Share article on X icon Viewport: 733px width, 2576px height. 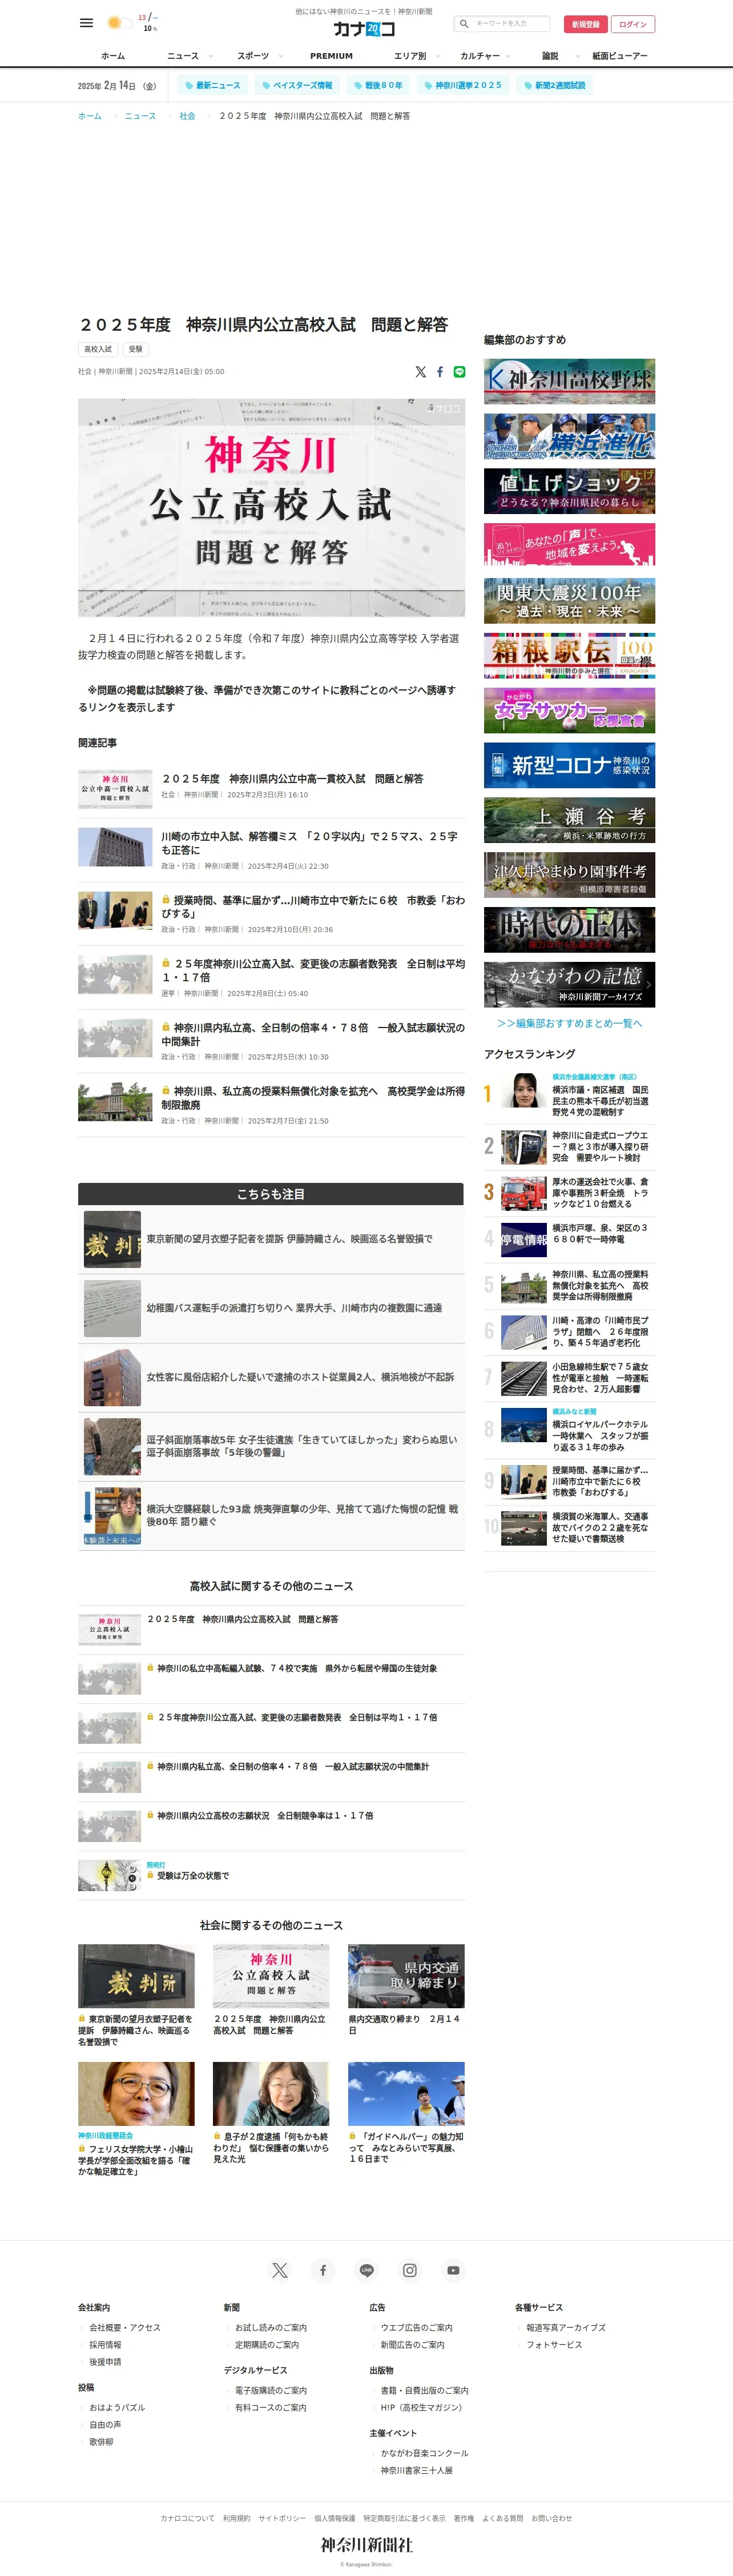point(420,372)
